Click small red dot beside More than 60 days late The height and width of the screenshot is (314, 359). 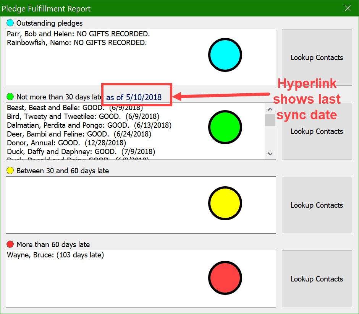pyautogui.click(x=10, y=244)
